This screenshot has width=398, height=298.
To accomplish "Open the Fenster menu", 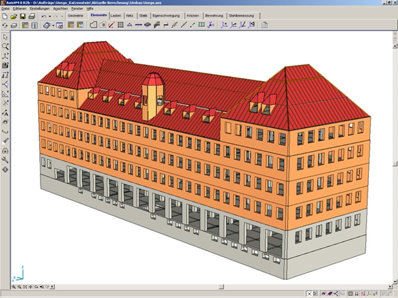I will tap(77, 9).
